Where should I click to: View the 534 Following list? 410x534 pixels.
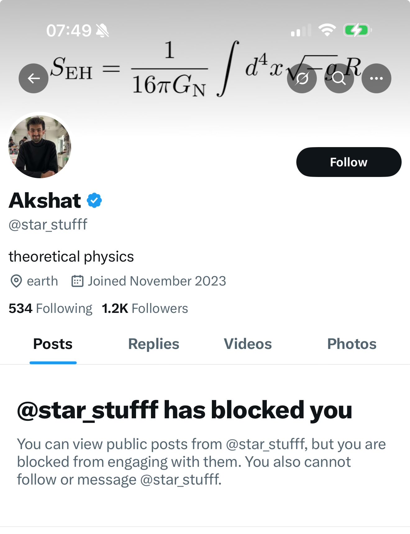[50, 309]
